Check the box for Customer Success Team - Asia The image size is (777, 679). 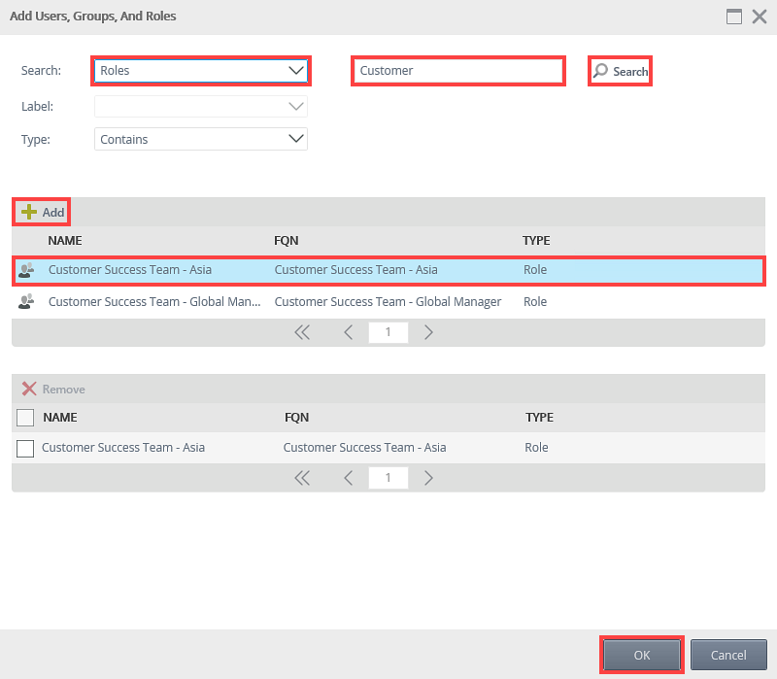(25, 448)
